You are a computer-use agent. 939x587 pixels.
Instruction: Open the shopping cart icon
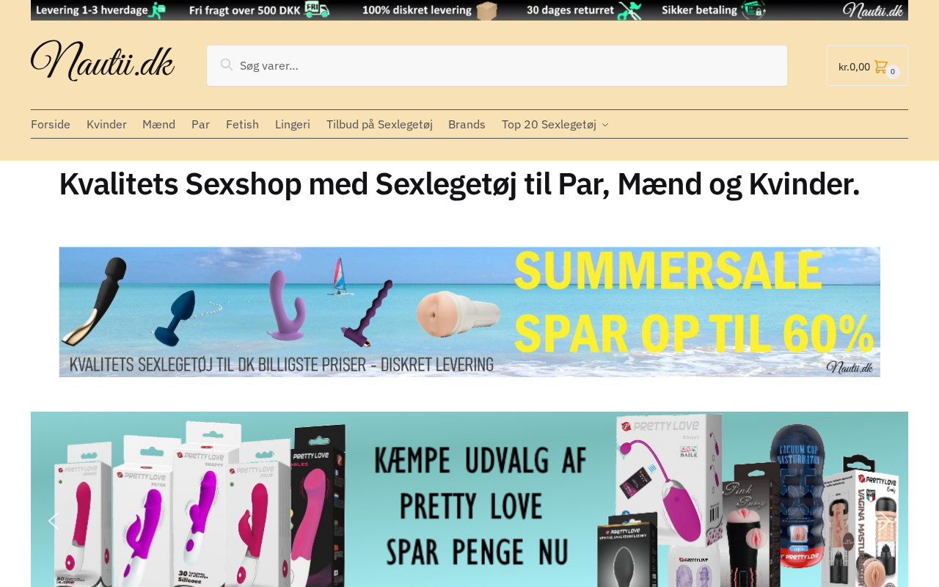point(881,67)
